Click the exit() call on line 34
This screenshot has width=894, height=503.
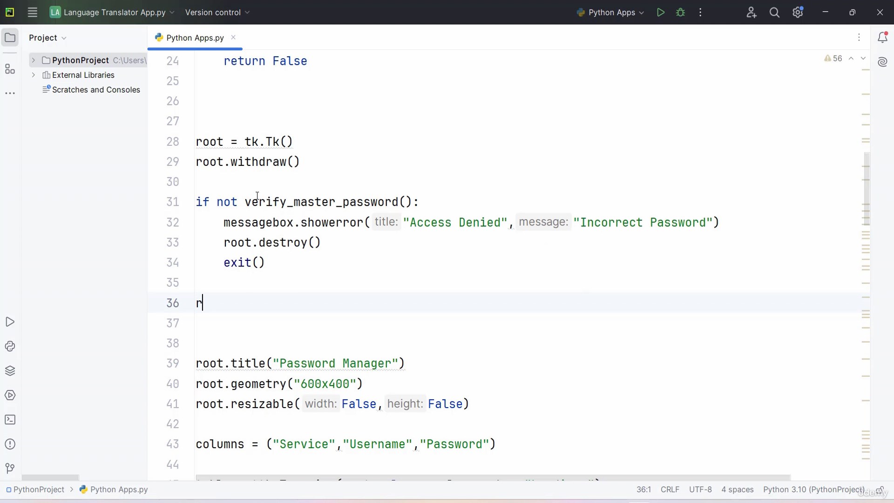click(x=244, y=263)
